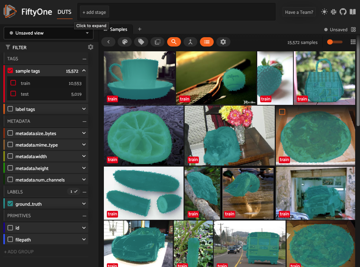Open sidebar filter settings gear
This screenshot has width=360, height=267.
click(91, 47)
